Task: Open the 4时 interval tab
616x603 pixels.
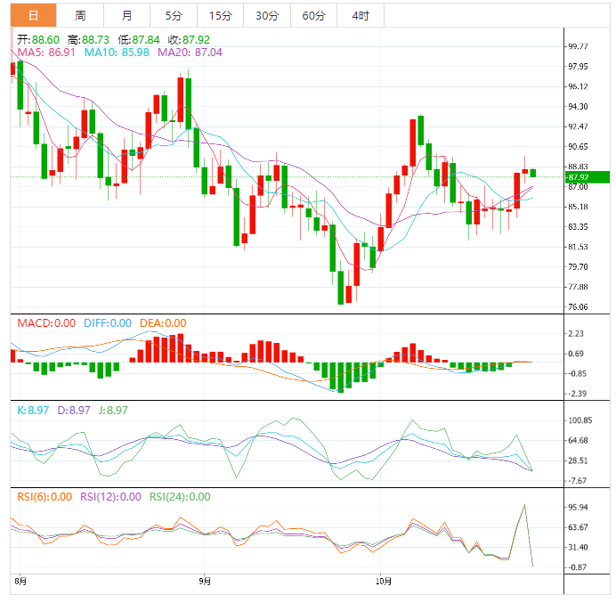Action: pyautogui.click(x=361, y=15)
